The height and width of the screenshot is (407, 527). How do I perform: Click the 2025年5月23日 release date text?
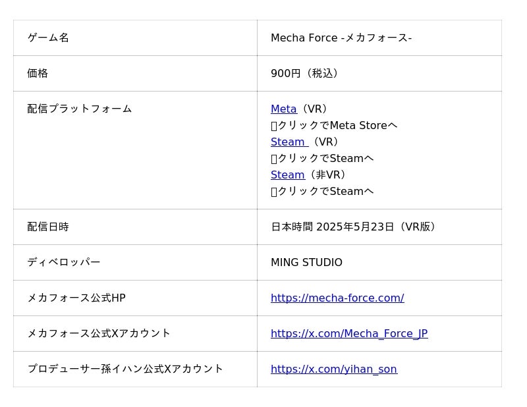pos(355,227)
